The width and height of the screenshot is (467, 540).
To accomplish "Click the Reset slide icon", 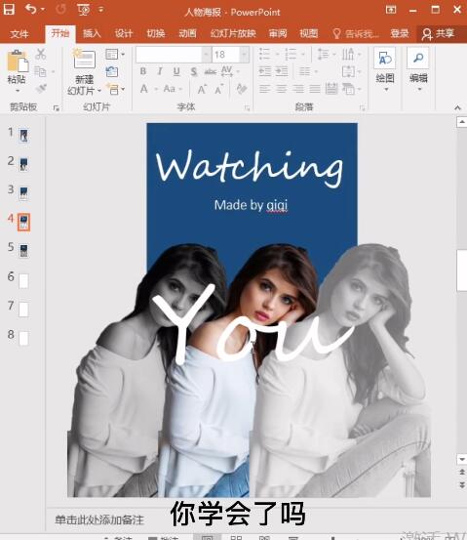I will coord(112,71).
